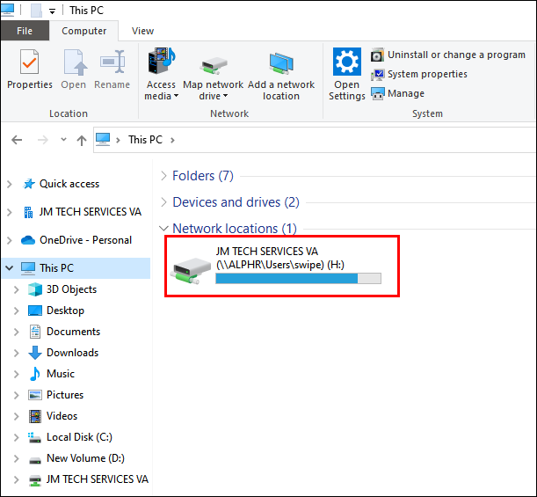The width and height of the screenshot is (537, 497).
Task: Click the Properties quick access toolbar icon
Action: (36, 11)
